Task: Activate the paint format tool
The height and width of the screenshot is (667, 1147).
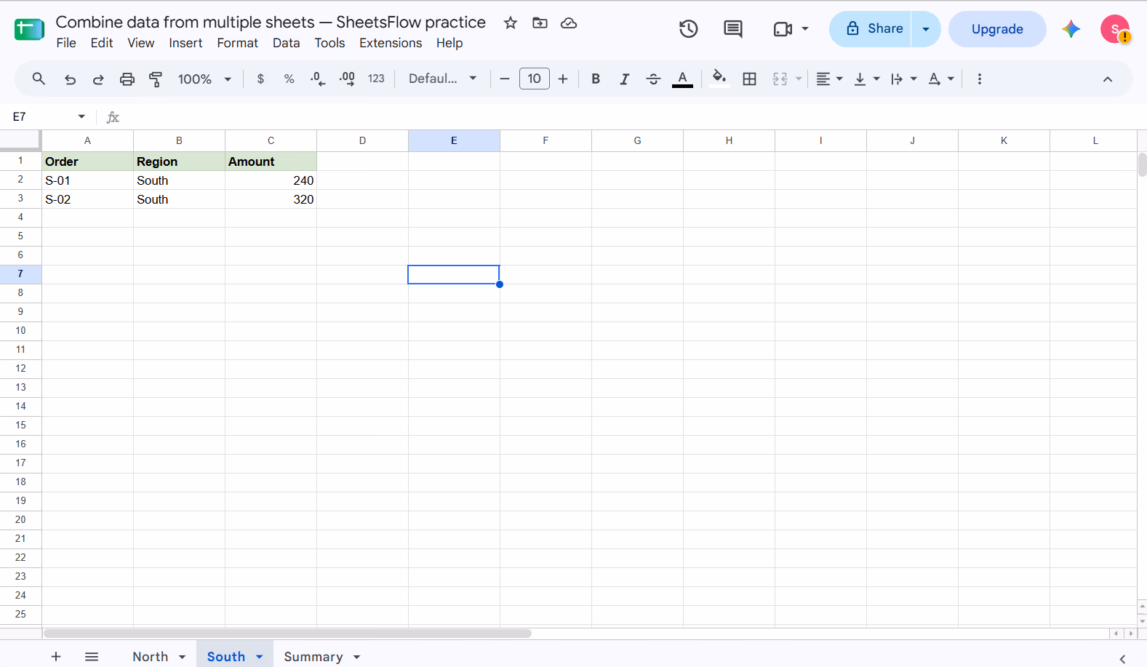Action: (156, 79)
